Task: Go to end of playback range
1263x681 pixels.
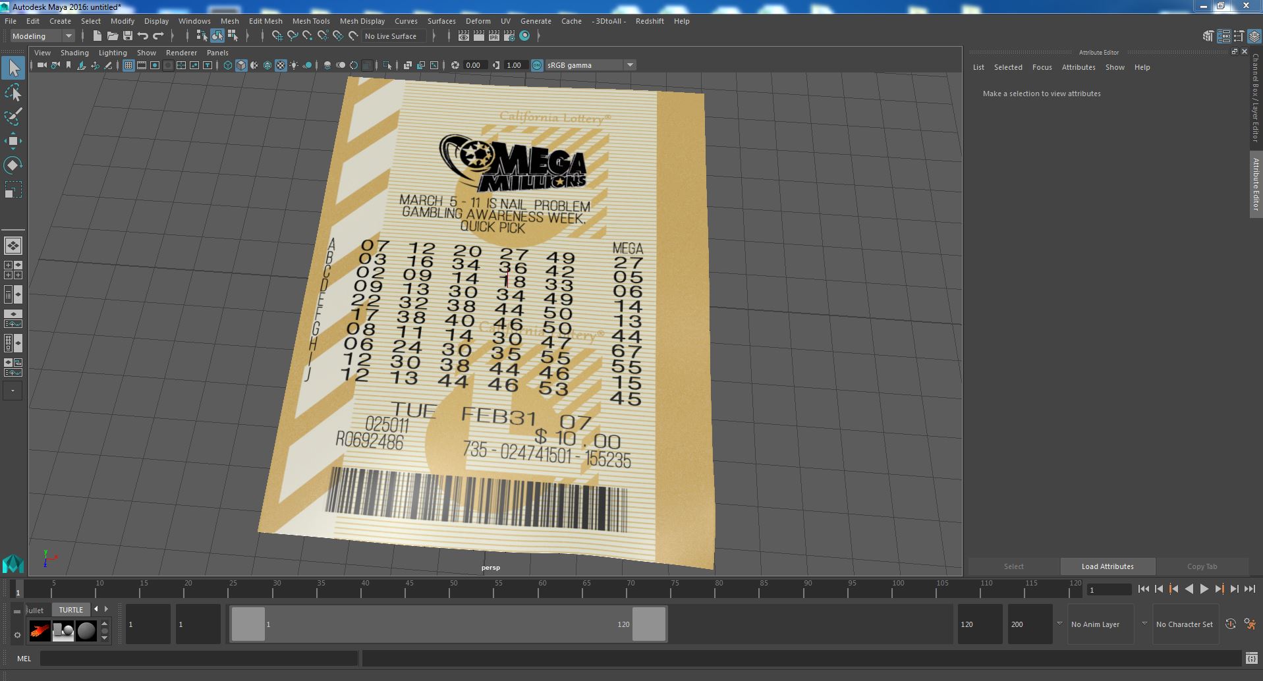Action: click(x=1250, y=589)
